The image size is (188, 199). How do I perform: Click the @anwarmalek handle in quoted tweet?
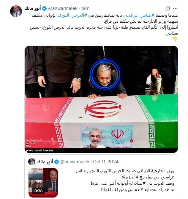pyautogui.click(x=75, y=162)
